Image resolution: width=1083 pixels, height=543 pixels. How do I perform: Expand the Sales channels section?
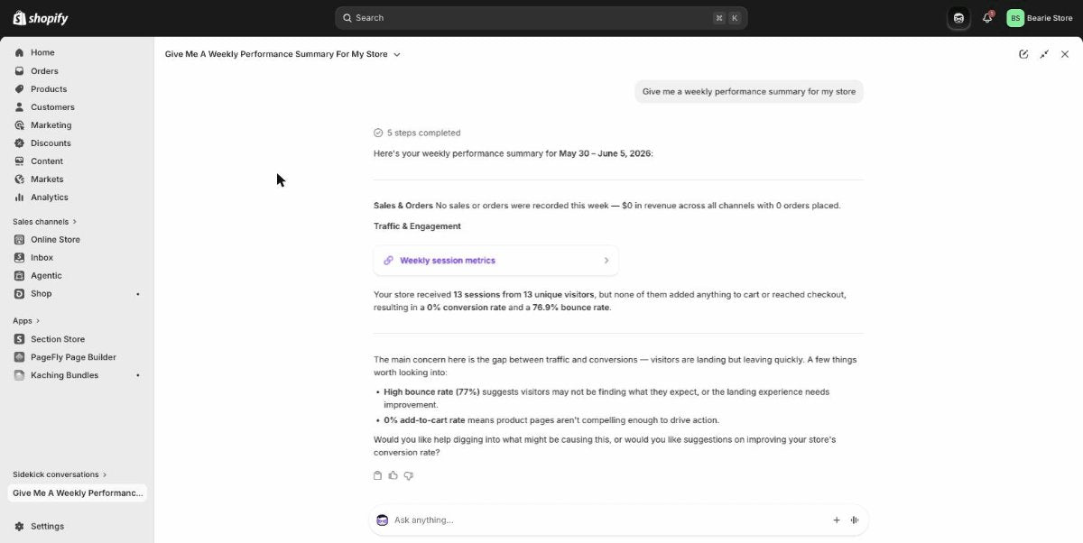coord(45,221)
